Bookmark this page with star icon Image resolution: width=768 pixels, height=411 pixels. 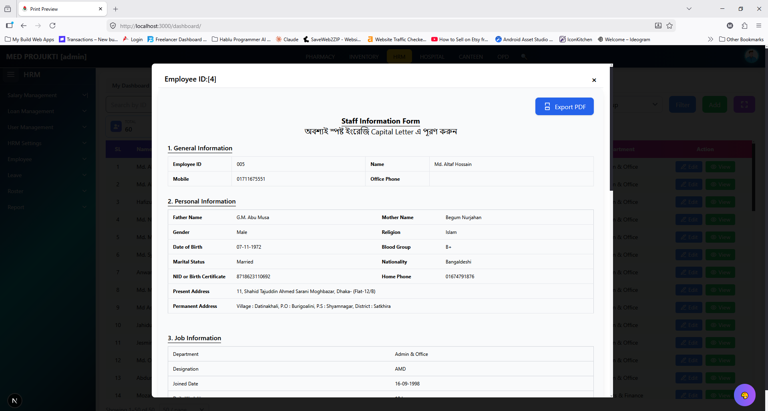[669, 26]
